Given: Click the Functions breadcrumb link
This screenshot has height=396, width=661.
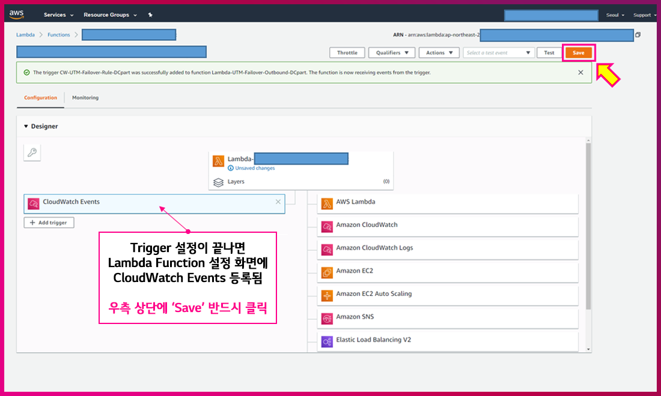Looking at the screenshot, I should (59, 35).
